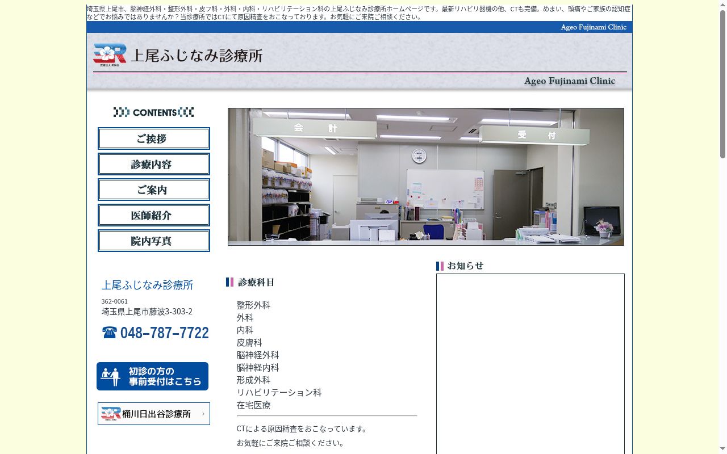Viewport: 727px width, 454px height.
Task: Click the small logo on 桶川日出谷診療所 banner
Action: [111, 413]
